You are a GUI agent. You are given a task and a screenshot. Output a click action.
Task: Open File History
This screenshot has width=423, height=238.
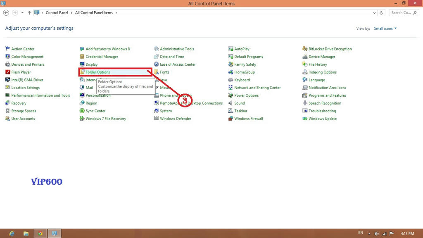pyautogui.click(x=318, y=64)
